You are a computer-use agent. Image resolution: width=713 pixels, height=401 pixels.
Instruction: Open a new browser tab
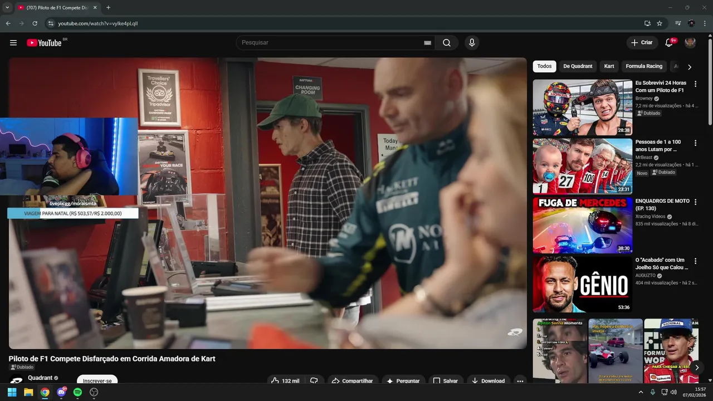[x=108, y=8]
